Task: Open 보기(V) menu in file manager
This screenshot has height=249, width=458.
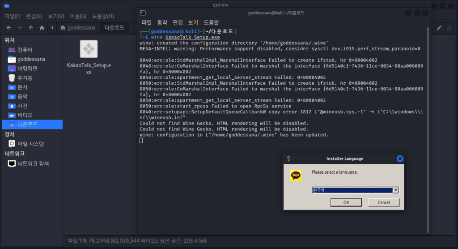Action: click(x=56, y=16)
